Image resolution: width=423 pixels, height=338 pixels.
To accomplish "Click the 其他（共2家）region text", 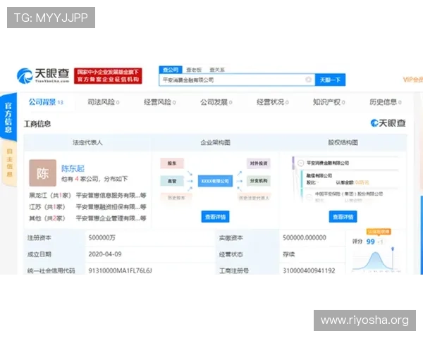I will tap(47, 218).
